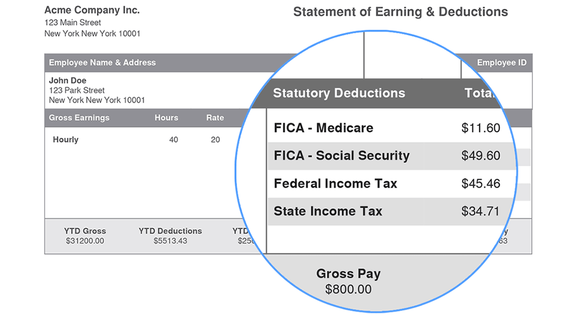This screenshot has height=315, width=577.
Task: Select the YTD Deductions value $5513.43
Action: click(170, 241)
